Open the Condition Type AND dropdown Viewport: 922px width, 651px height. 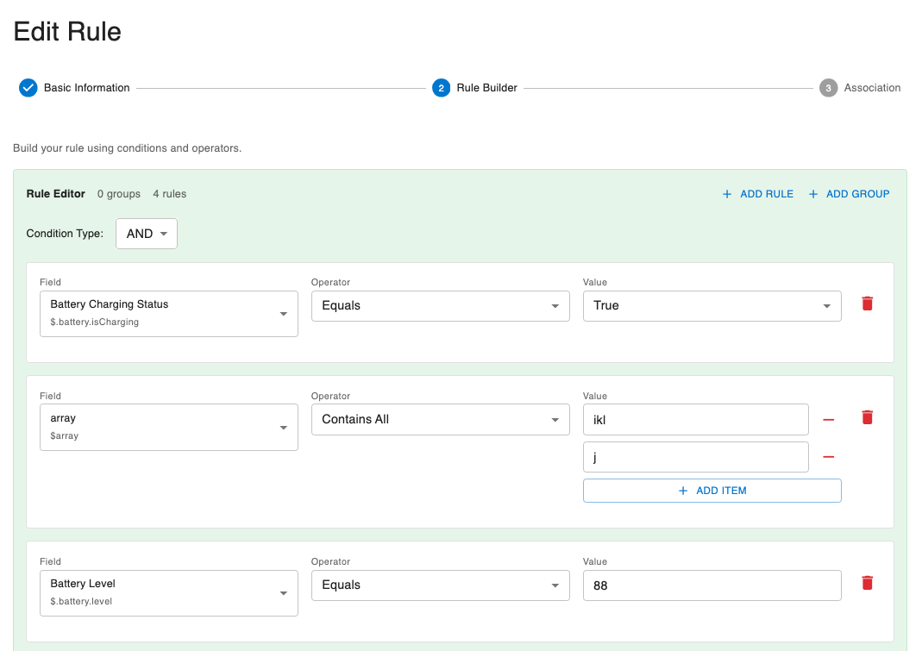[x=146, y=233]
